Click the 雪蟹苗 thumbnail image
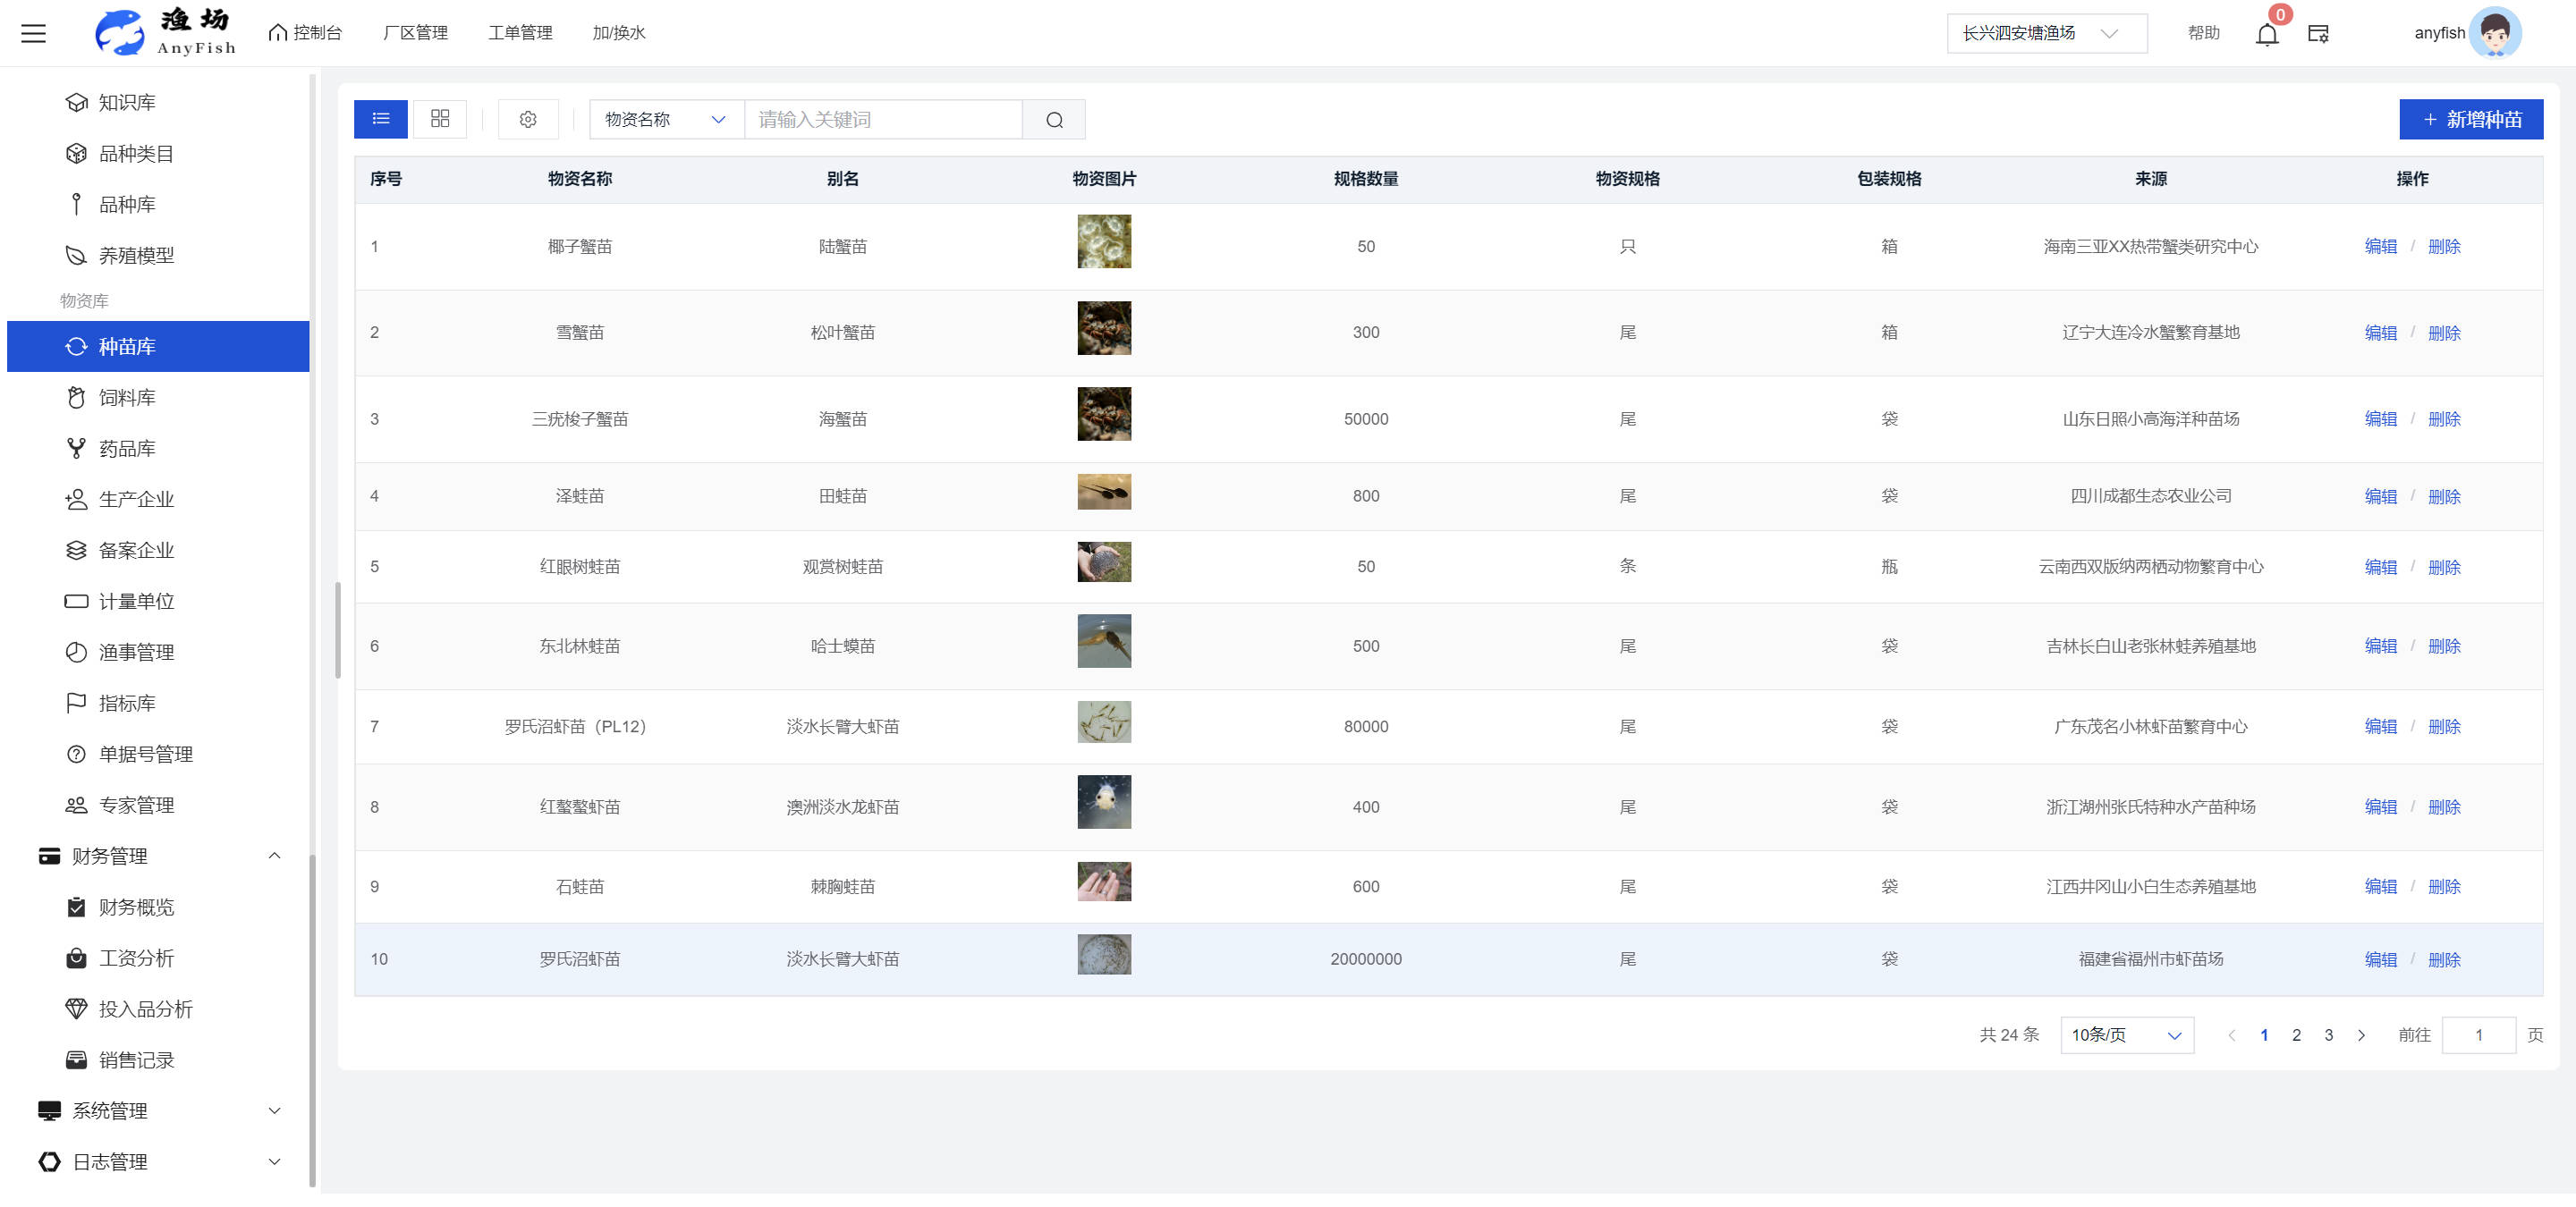This screenshot has height=1207, width=2576. (x=1104, y=328)
